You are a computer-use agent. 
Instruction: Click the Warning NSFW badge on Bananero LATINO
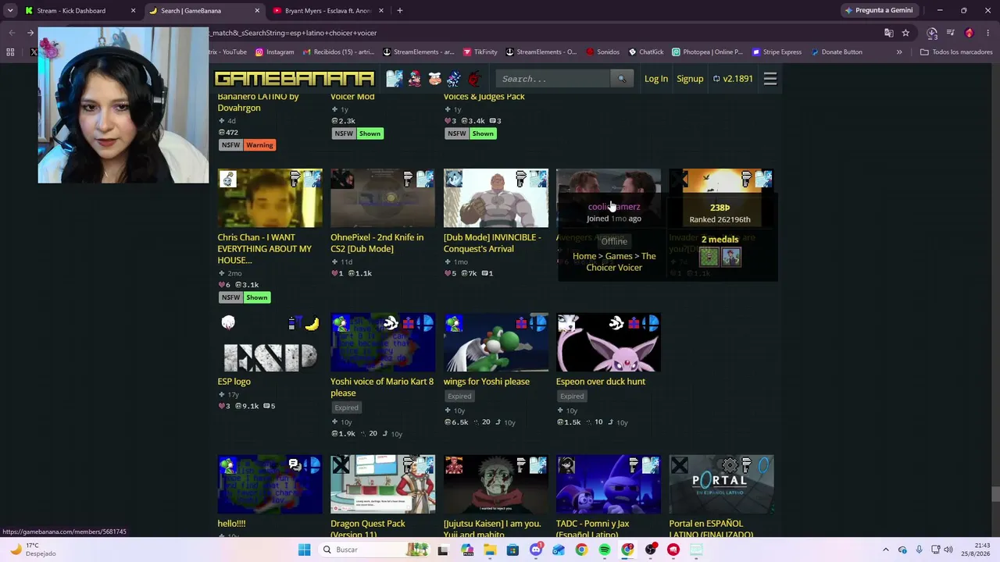point(259,145)
